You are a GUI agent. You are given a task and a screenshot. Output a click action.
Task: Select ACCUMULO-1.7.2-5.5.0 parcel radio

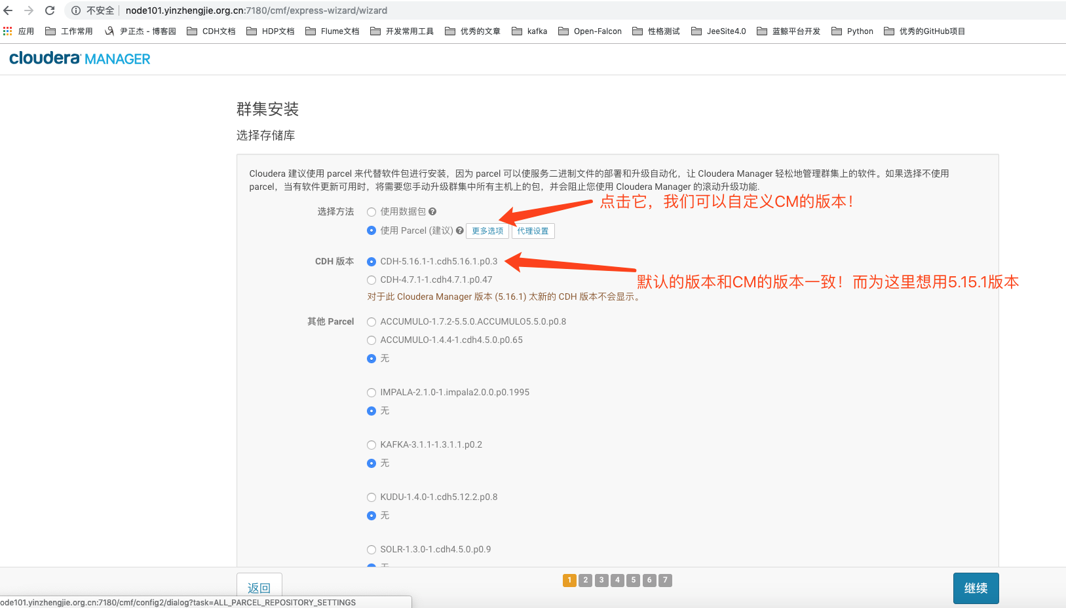(x=371, y=322)
